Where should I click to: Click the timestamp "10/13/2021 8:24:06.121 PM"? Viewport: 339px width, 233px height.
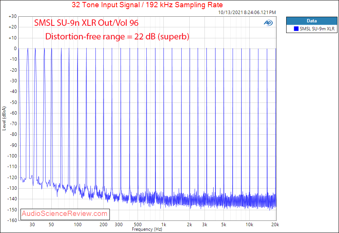point(247,13)
